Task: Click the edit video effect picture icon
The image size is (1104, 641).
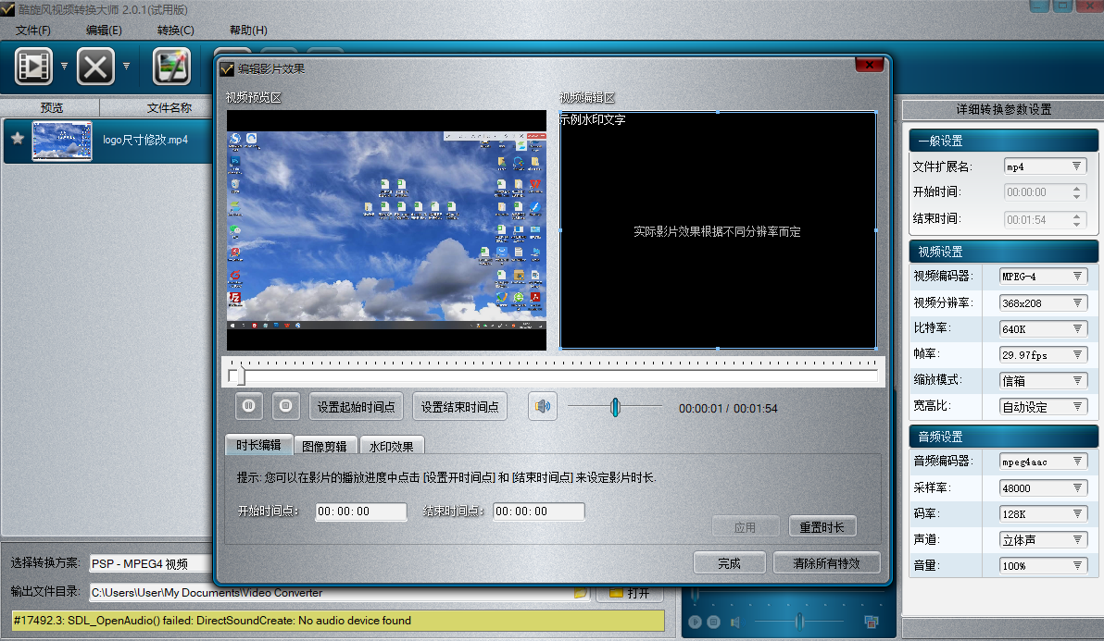Action: tap(171, 67)
